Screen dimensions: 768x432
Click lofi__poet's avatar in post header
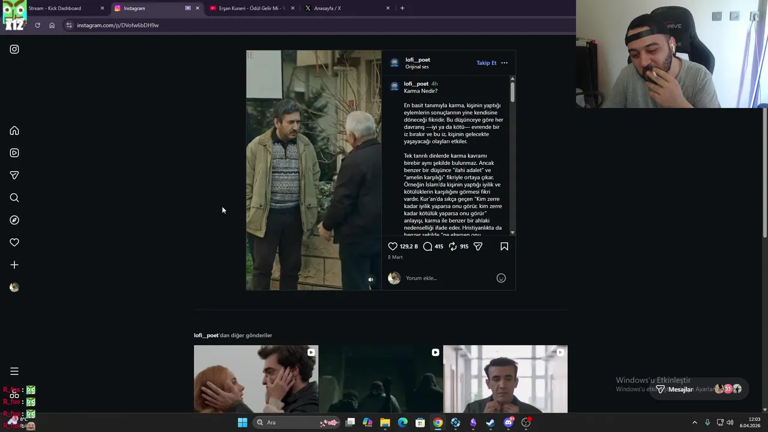click(x=394, y=62)
